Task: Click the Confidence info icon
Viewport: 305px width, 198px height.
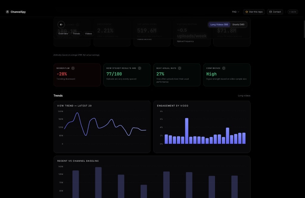Action: [224, 68]
